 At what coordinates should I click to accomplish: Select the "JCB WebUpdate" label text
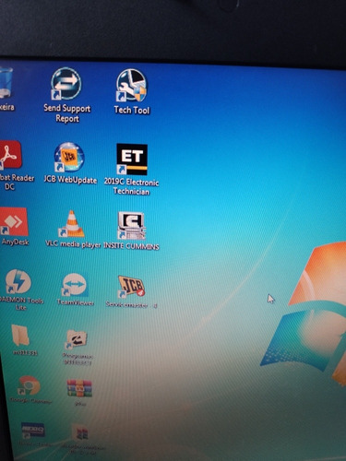pos(70,180)
